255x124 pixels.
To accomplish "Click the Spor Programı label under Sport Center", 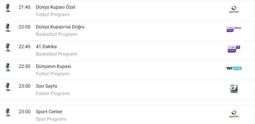I will point(51,119).
